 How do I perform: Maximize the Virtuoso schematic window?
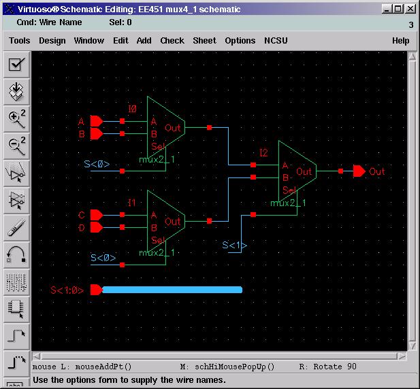point(398,9)
